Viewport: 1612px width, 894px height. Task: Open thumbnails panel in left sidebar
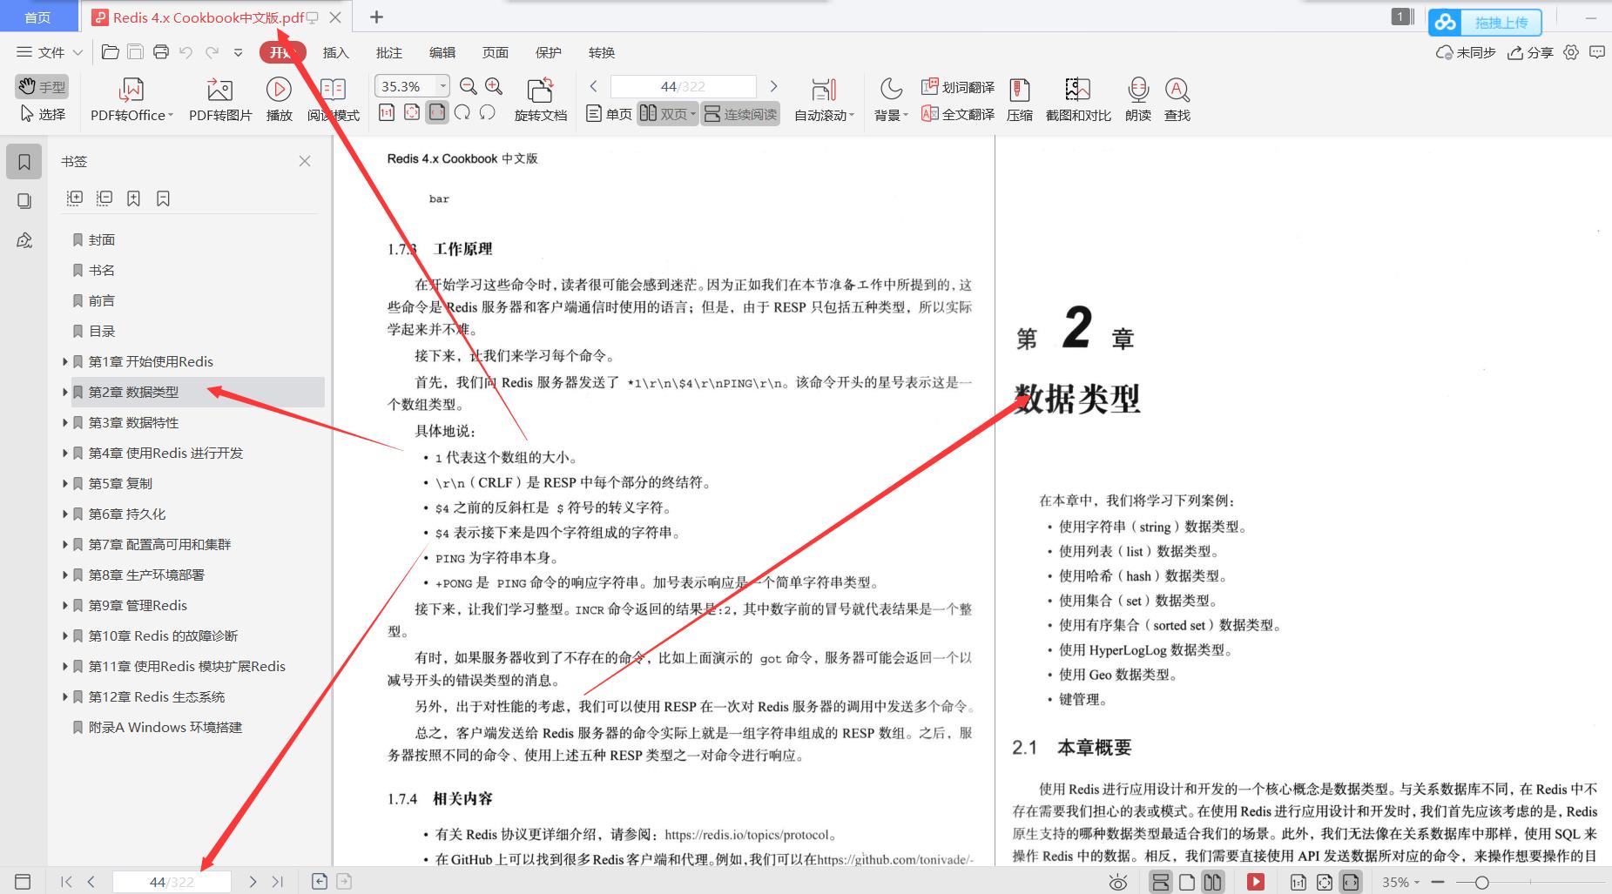(x=24, y=201)
